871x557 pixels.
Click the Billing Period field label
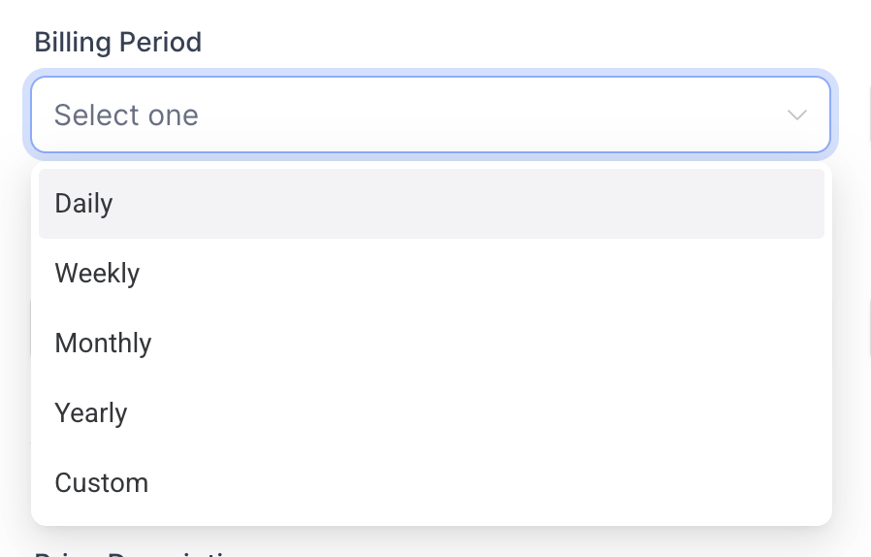pyautogui.click(x=118, y=43)
